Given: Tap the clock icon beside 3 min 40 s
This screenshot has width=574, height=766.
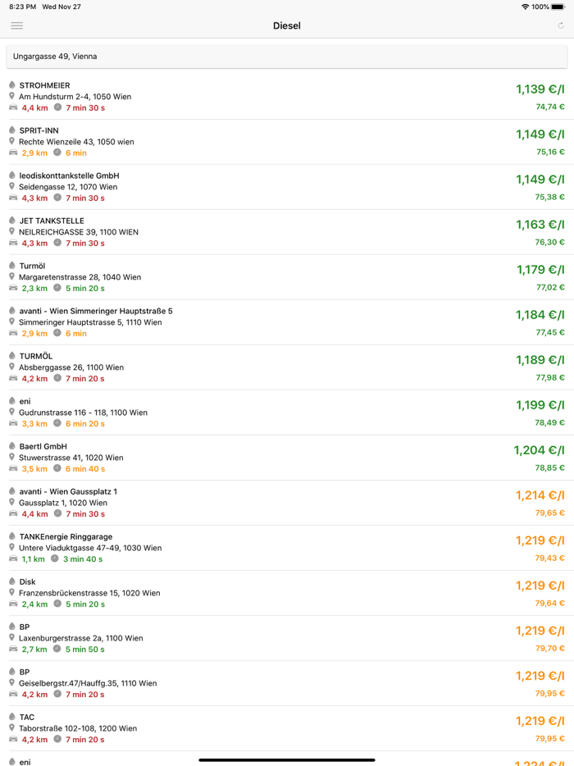Looking at the screenshot, I should [x=54, y=559].
